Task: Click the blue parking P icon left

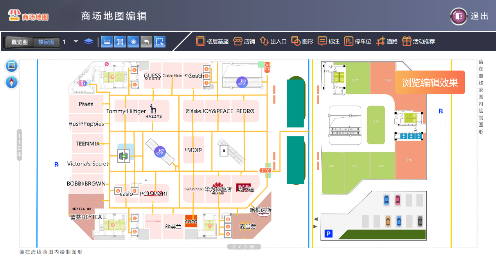Action: [57, 165]
